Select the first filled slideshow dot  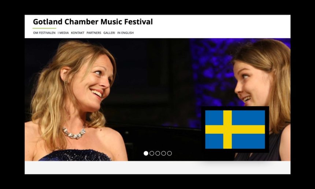[x=146, y=153]
